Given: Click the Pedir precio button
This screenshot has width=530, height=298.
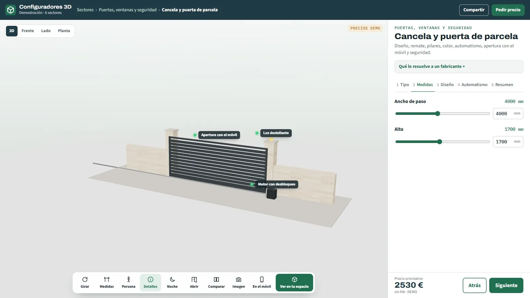Looking at the screenshot, I should [x=508, y=10].
